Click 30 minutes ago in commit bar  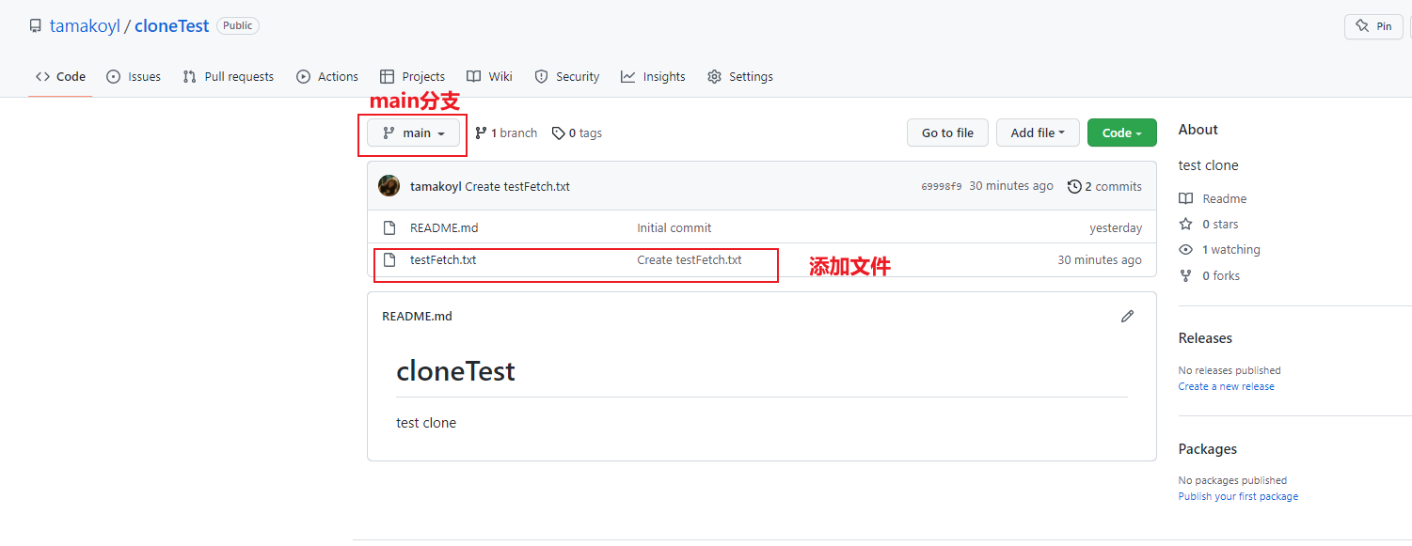1011,186
